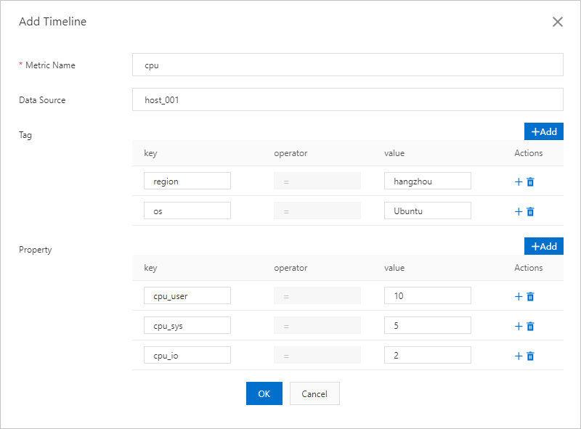Focus the Metric Name field
The height and width of the screenshot is (429, 581).
348,65
